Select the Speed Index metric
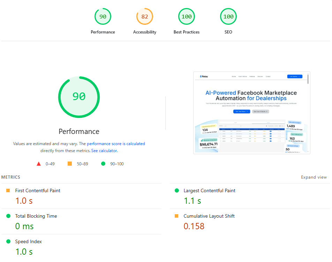 click(x=81, y=247)
